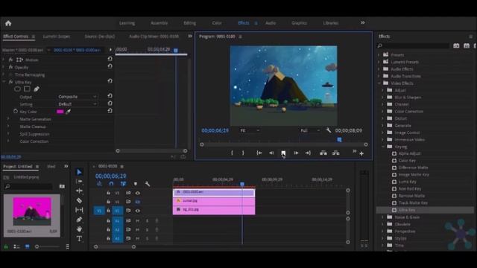Image resolution: width=477 pixels, height=268 pixels.
Task: Expand Matte Cleanup settings
Action: coord(8,127)
